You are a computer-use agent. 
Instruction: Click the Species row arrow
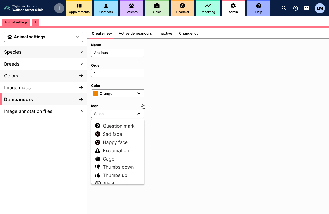click(x=81, y=52)
